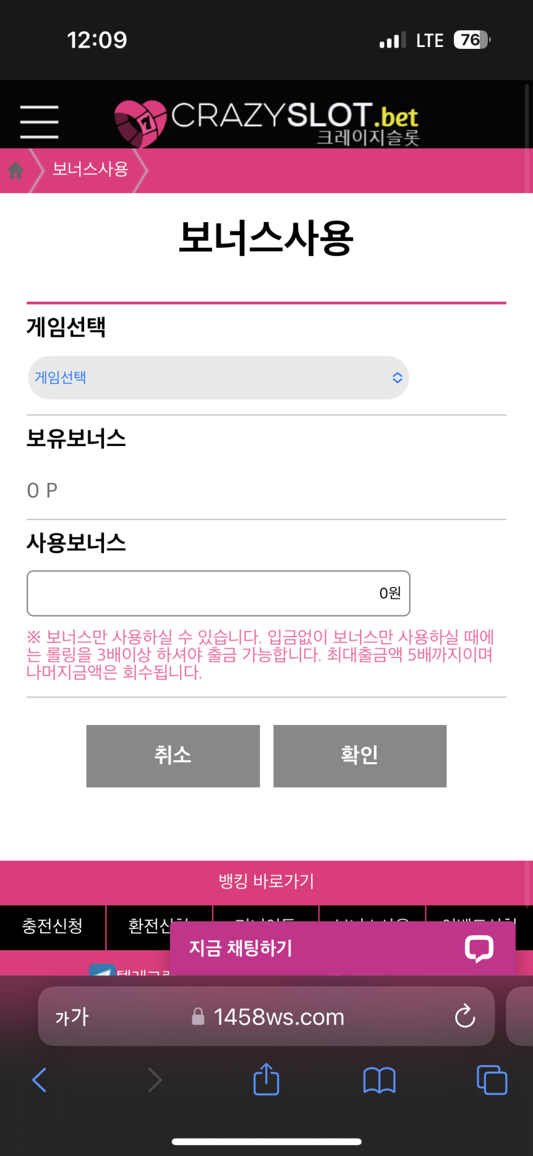Image resolution: width=533 pixels, height=1156 pixels.
Task: Tap the CrazySlot.bet heart logo
Action: [140, 124]
